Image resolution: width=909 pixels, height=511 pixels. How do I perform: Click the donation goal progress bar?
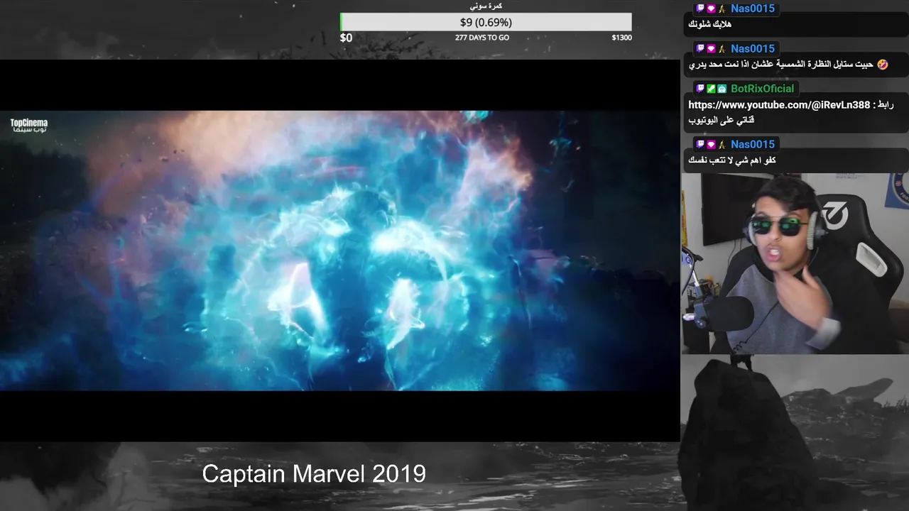486,22
